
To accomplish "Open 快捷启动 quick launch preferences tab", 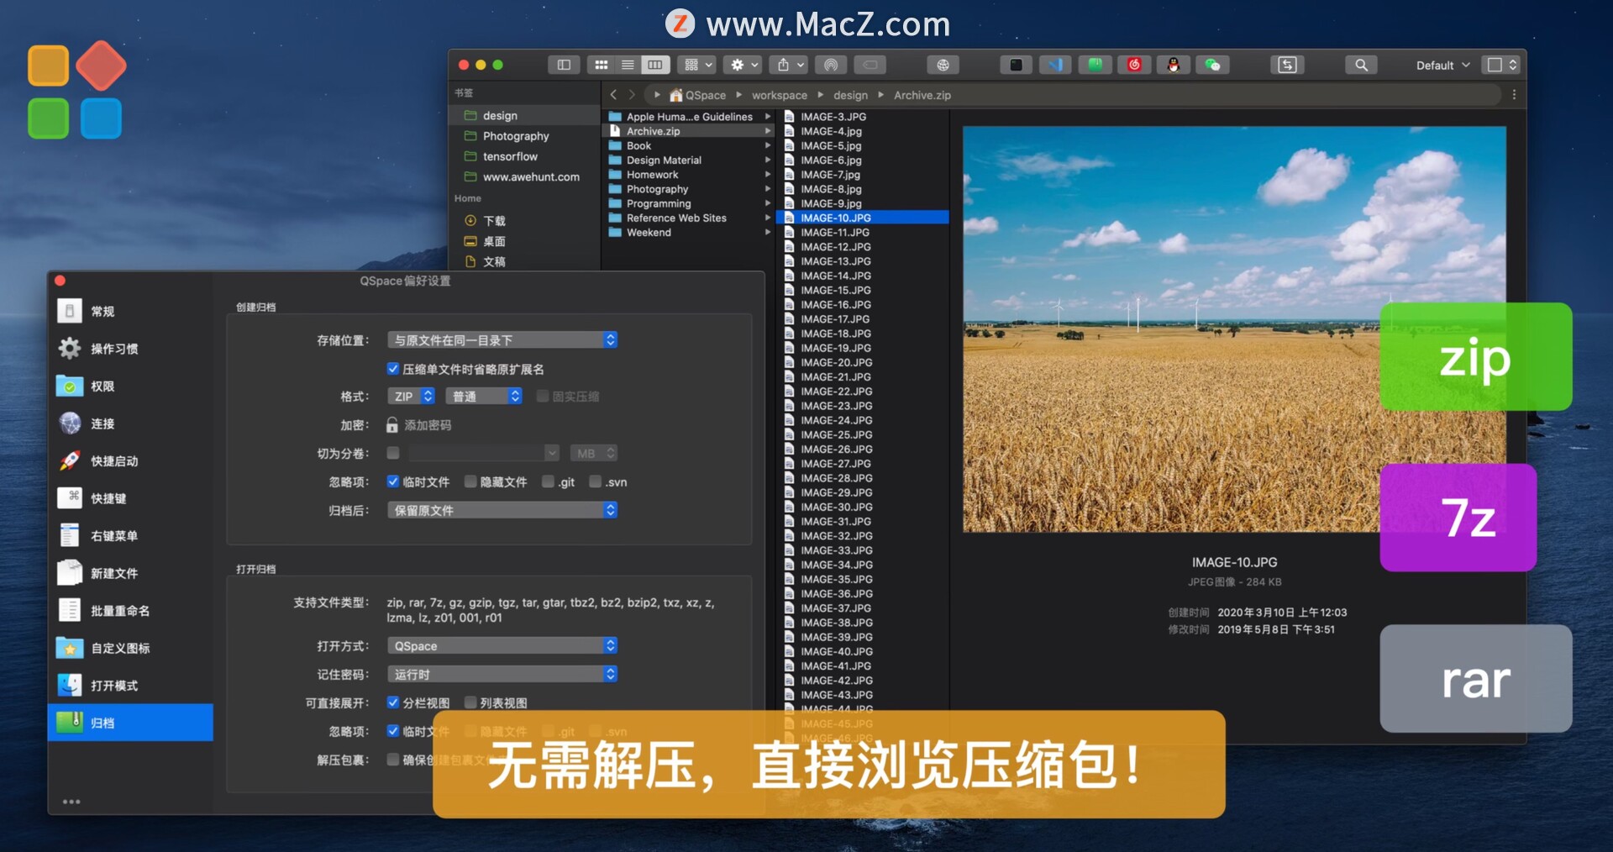I will click(x=130, y=460).
